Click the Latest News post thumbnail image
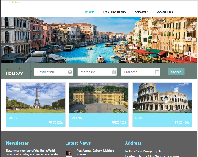The height and width of the screenshot is (157, 198). (x=69, y=153)
